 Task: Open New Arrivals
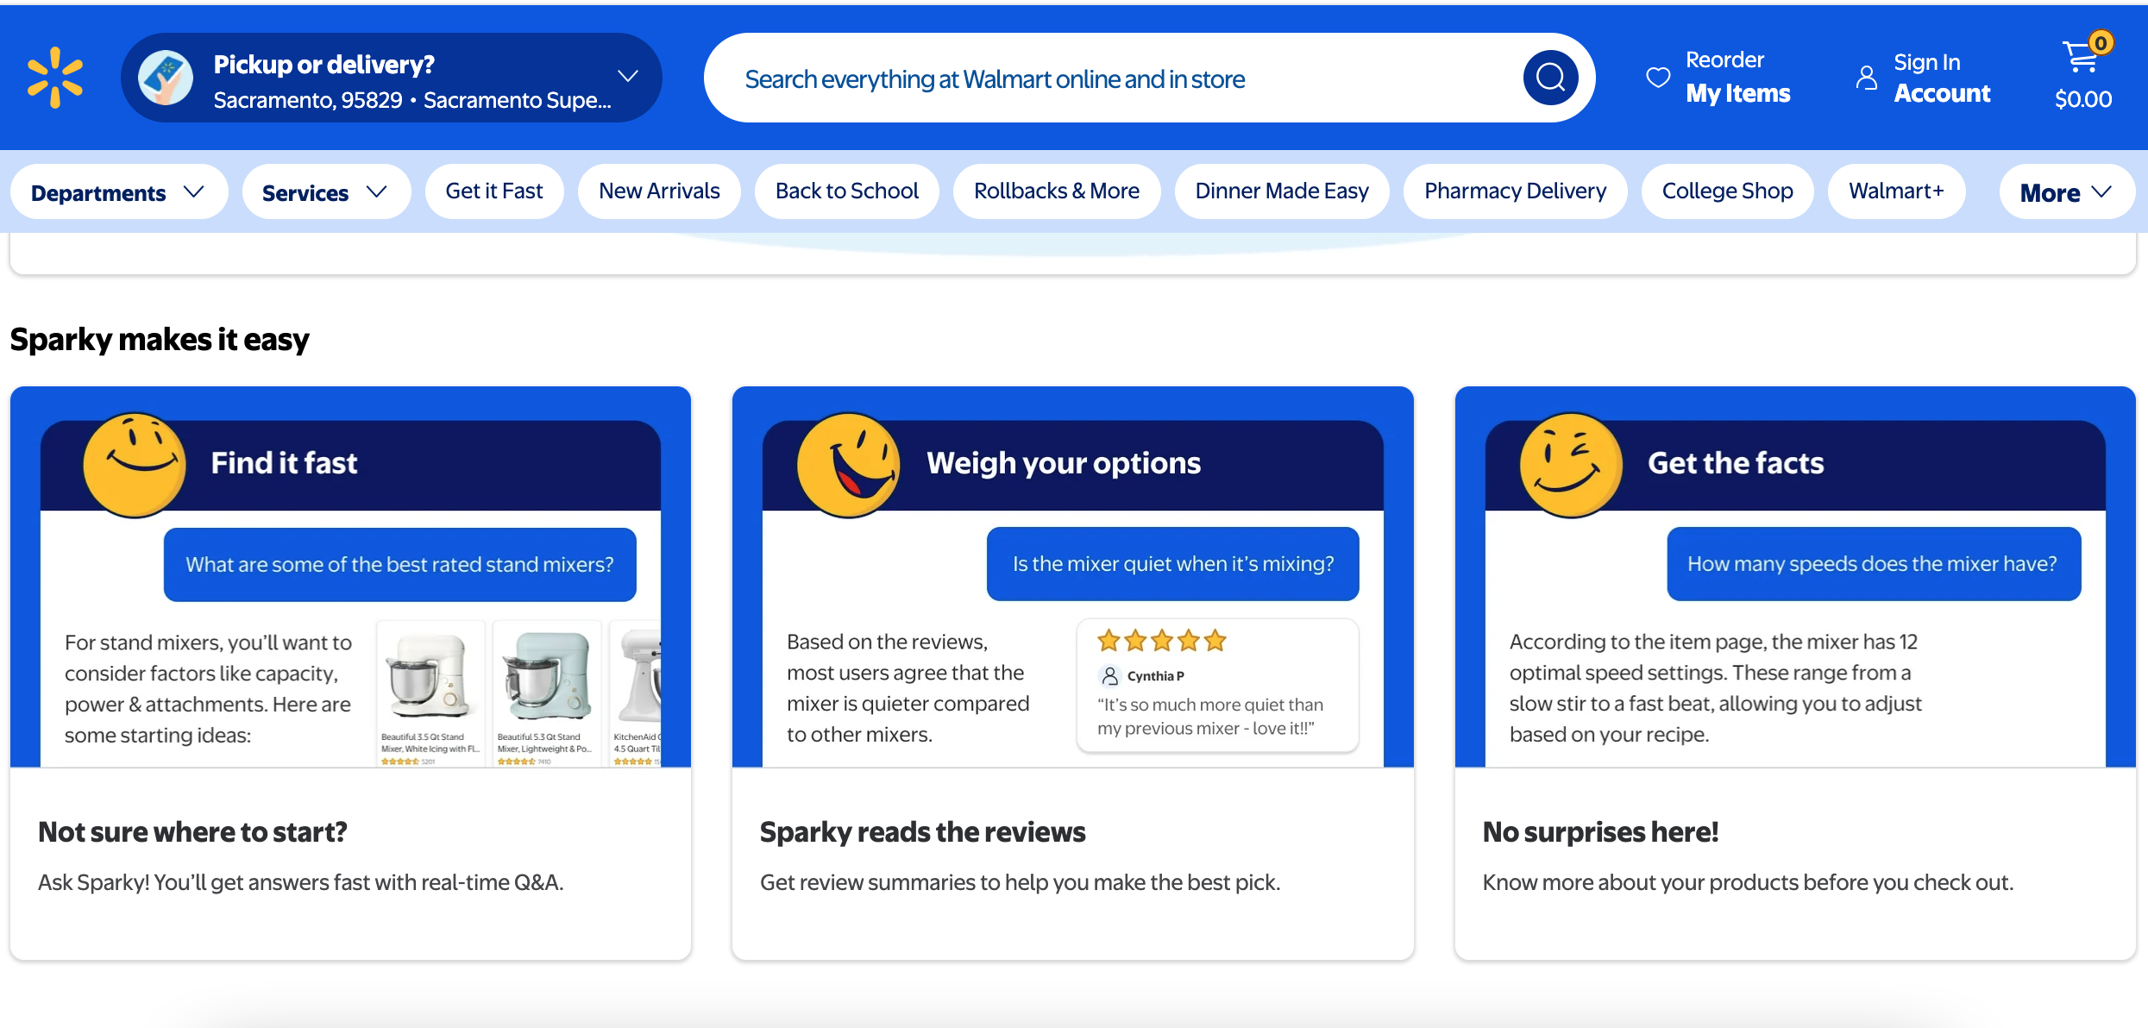tap(659, 191)
